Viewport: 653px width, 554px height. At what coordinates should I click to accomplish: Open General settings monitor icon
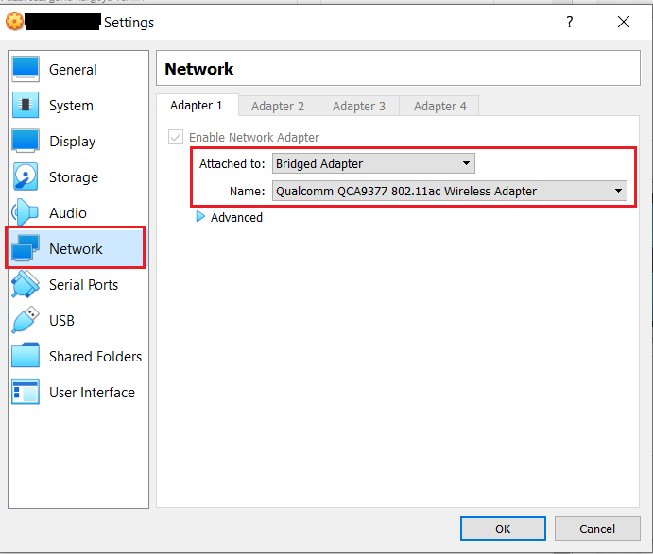[26, 70]
